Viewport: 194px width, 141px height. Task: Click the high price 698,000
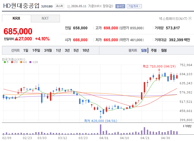[x=111, y=28]
